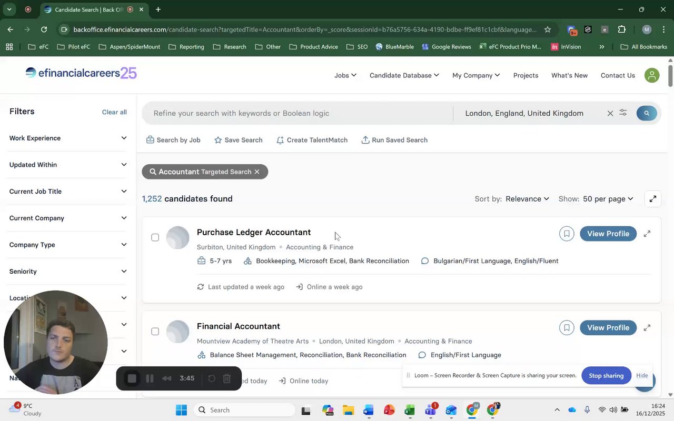Hide the Loom sharing bar
674x421 pixels.
pyautogui.click(x=642, y=375)
